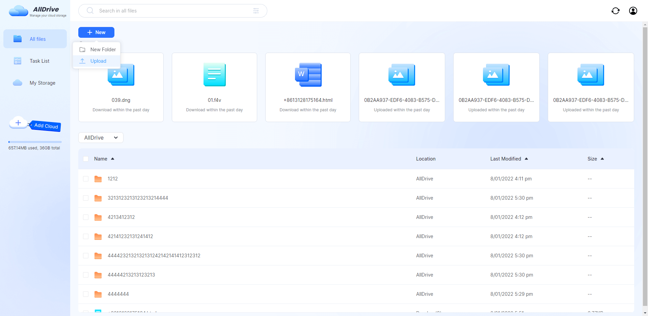Click the 01.f4v file name
Image resolution: width=648 pixels, height=316 pixels.
point(214,100)
